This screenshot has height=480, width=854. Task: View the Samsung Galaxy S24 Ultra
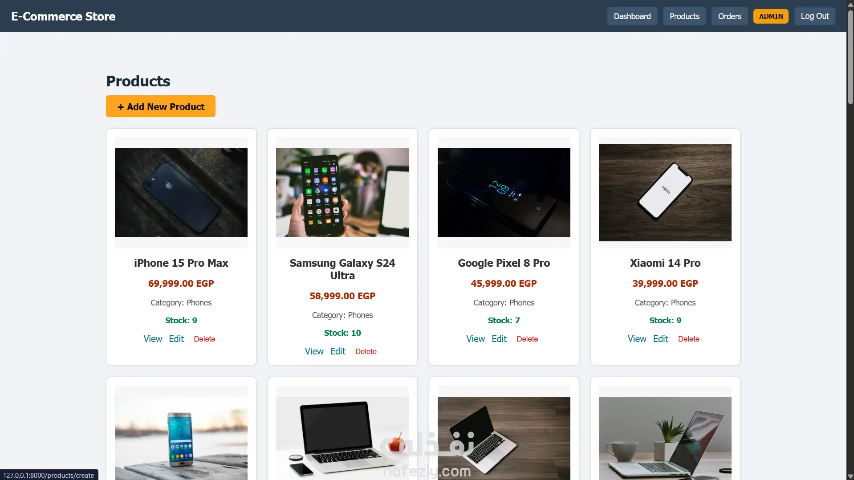tap(314, 351)
